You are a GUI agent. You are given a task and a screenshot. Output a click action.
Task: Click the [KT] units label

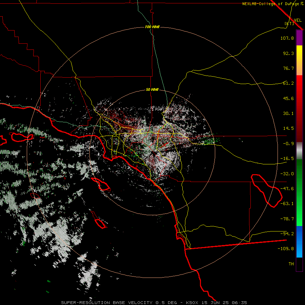click(x=289, y=23)
